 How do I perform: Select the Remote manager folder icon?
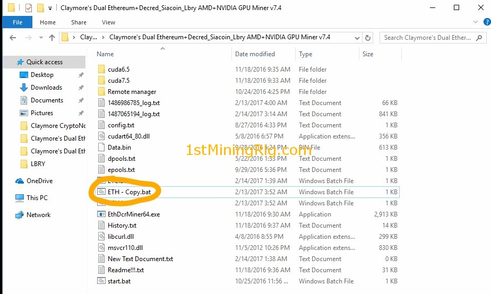pos(101,91)
